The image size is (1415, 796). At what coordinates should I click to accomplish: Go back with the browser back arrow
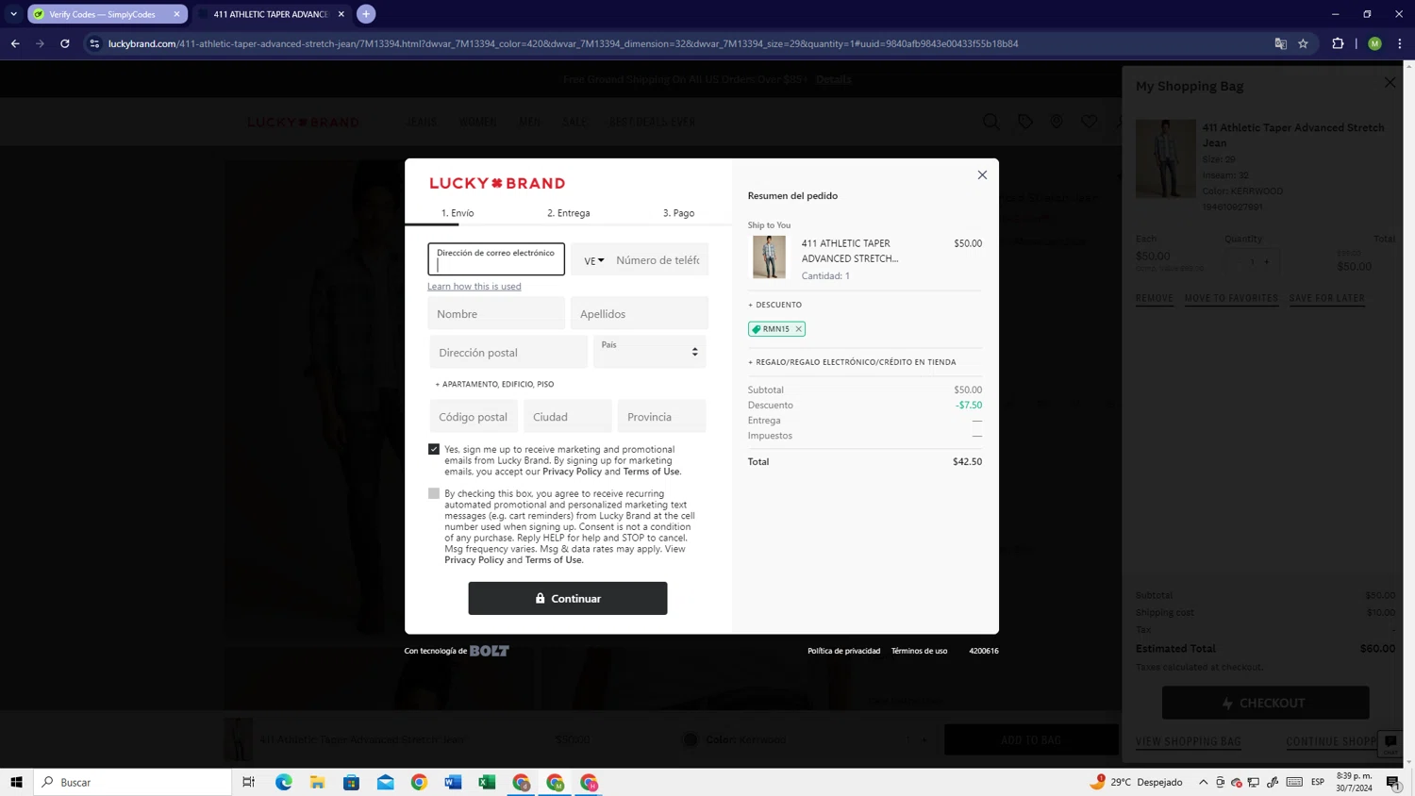point(15,43)
